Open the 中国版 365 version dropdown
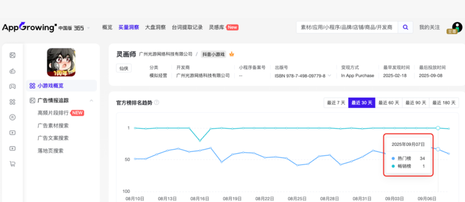 pos(74,28)
